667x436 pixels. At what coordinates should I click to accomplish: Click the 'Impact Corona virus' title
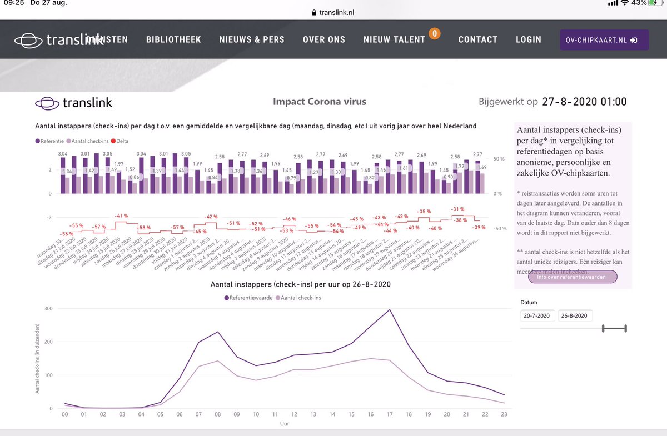[320, 102]
